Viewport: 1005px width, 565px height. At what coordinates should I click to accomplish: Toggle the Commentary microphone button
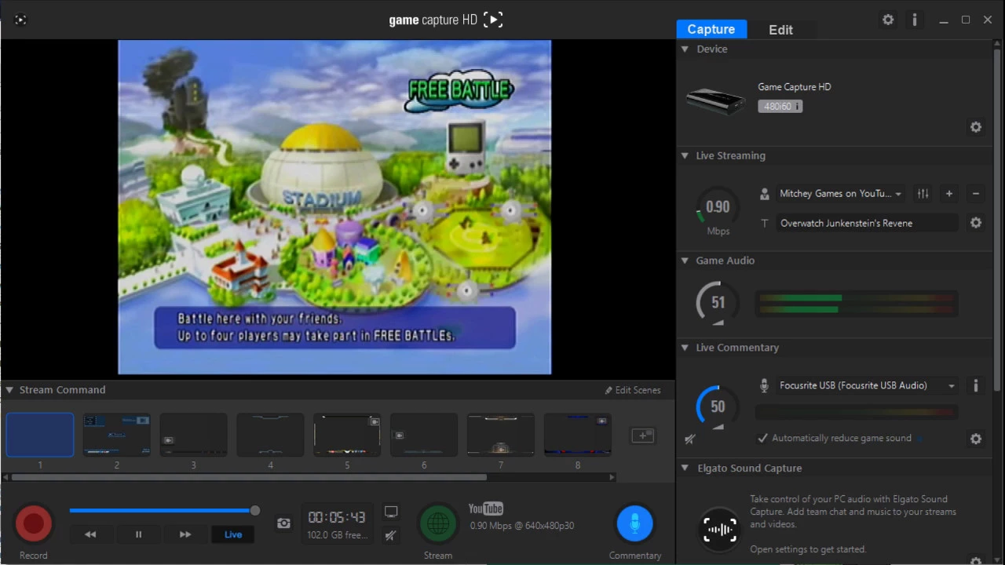click(x=634, y=523)
